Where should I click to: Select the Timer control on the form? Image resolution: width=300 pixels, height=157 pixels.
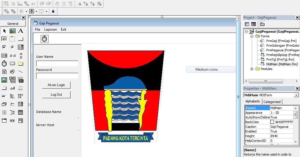(x=45, y=39)
